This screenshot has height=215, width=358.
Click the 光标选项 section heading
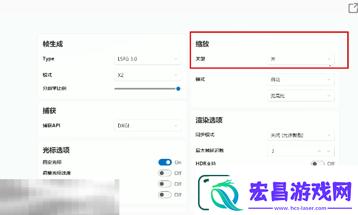pyautogui.click(x=56, y=150)
